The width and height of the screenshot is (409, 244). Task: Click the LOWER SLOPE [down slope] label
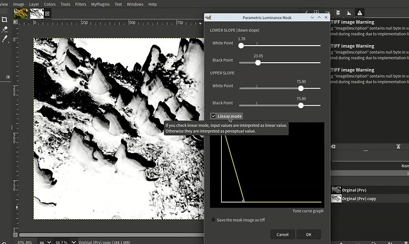[x=235, y=30]
